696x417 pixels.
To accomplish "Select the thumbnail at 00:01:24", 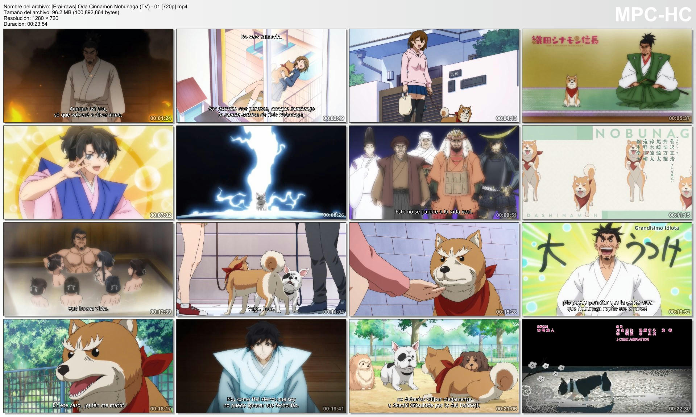I will pos(88,75).
